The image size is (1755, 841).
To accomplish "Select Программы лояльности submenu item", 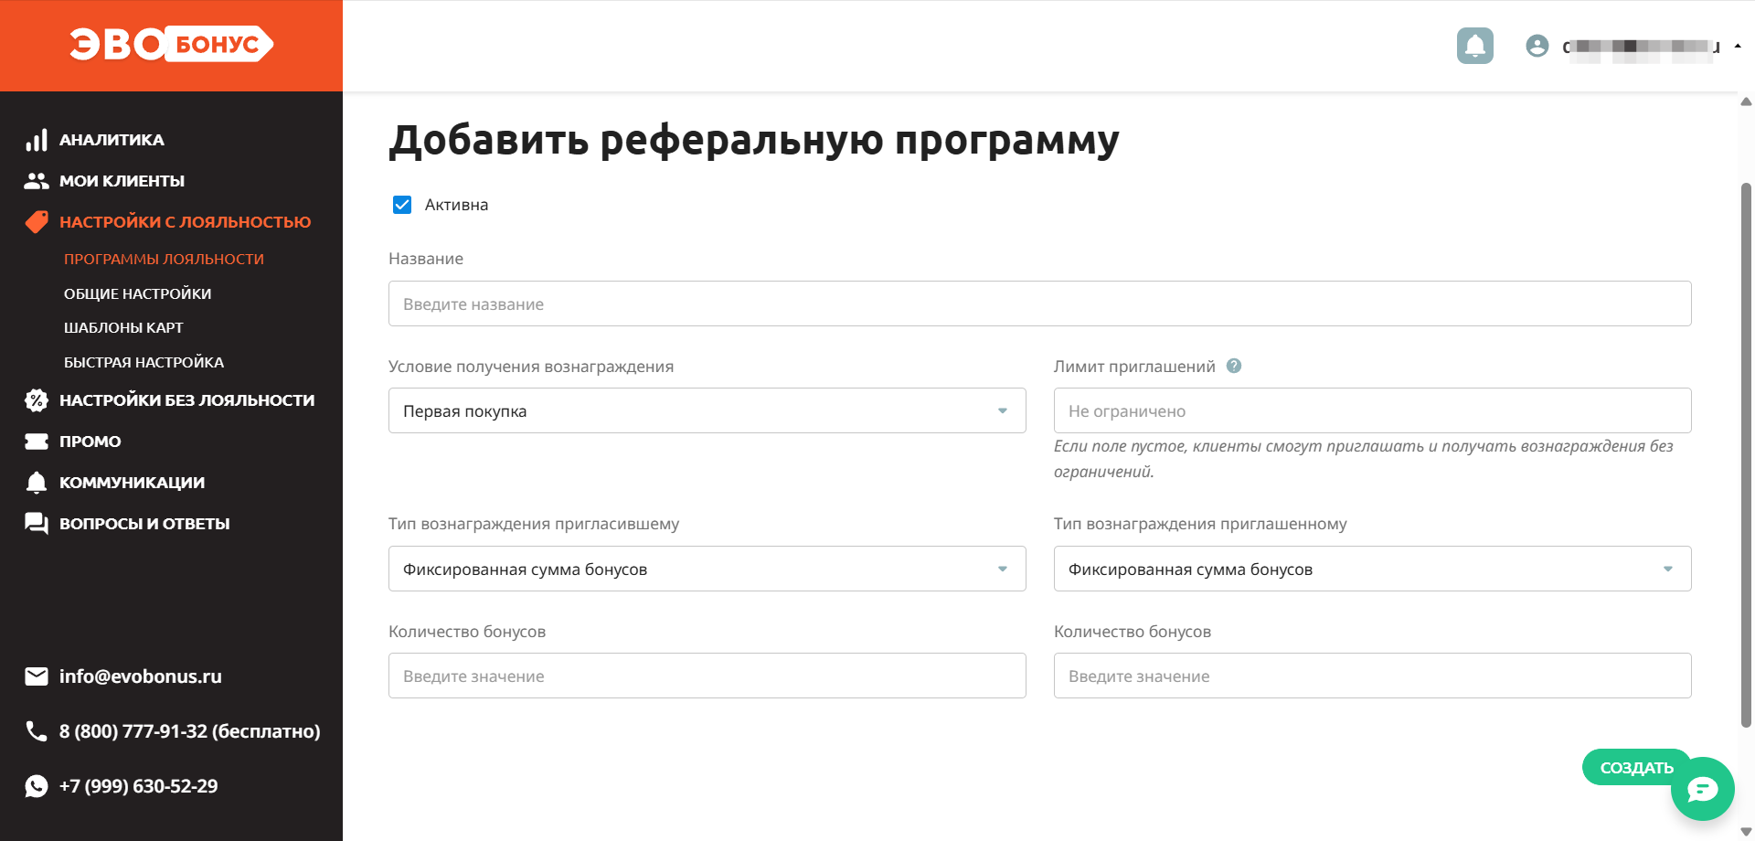I will click(164, 260).
